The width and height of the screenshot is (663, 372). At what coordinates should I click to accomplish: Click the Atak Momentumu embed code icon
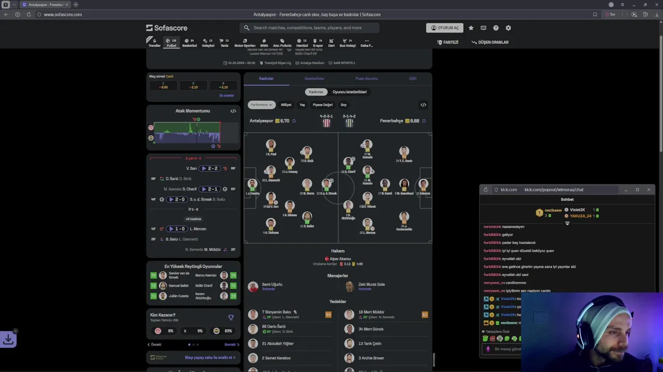click(x=233, y=111)
